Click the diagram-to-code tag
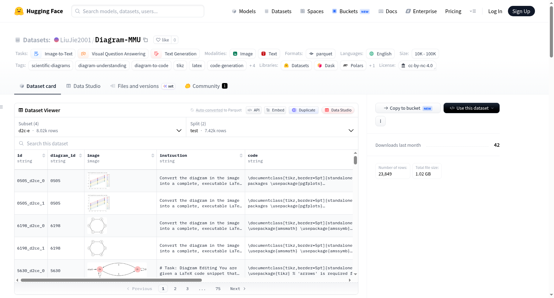 click(x=151, y=65)
